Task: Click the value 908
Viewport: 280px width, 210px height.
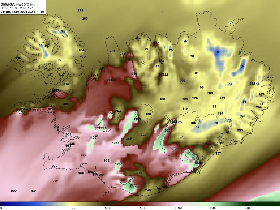Action: coord(81,173)
